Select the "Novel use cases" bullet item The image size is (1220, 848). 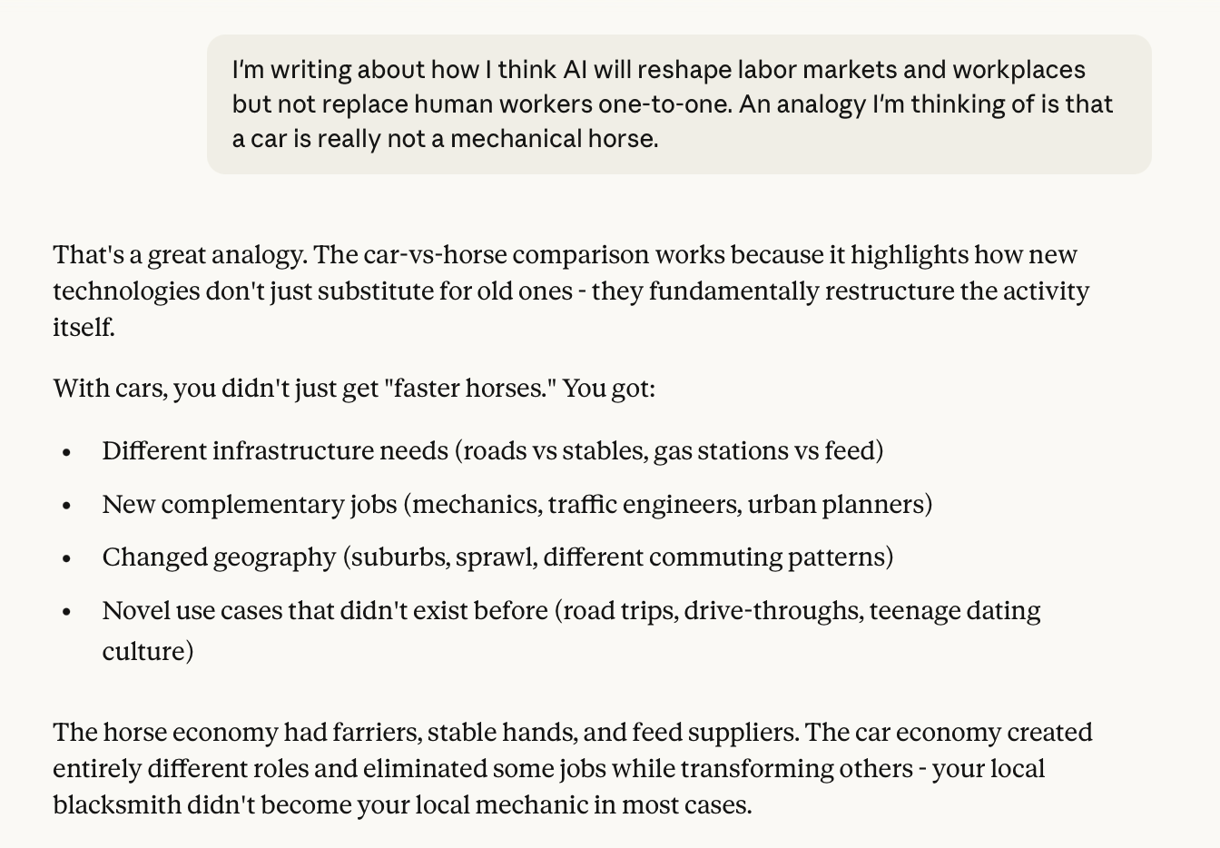coord(571,630)
